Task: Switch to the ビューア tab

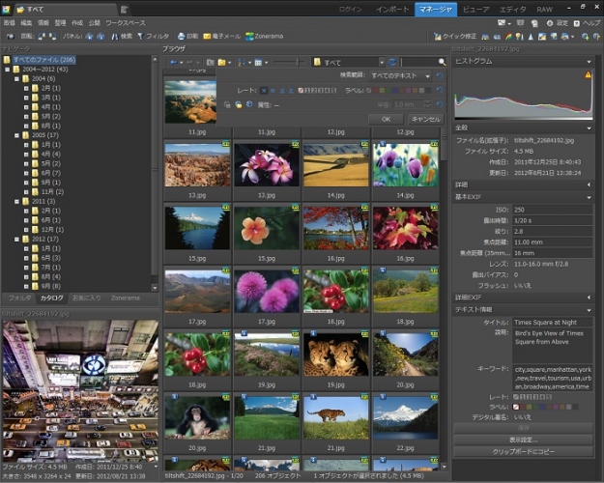Action: (475, 10)
